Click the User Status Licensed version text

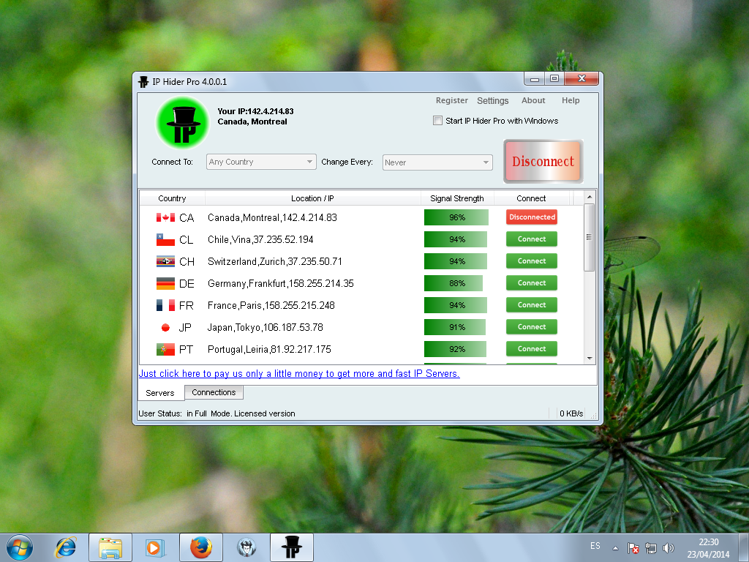pos(217,413)
